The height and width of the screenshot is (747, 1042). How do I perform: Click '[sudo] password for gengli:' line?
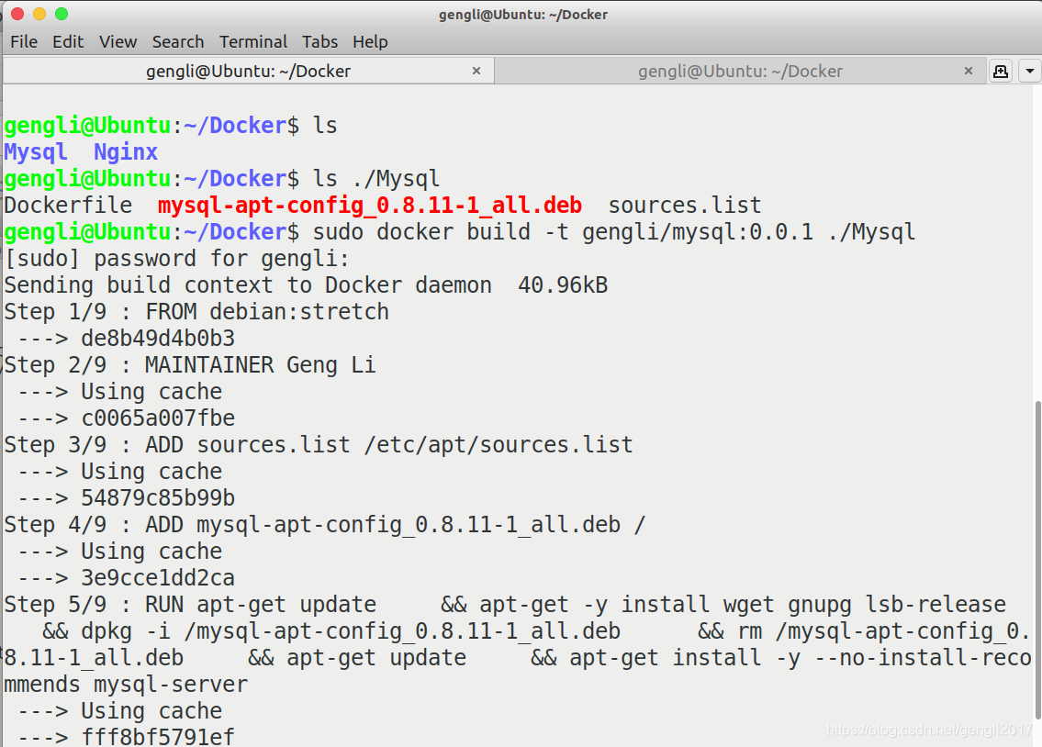pyautogui.click(x=177, y=258)
